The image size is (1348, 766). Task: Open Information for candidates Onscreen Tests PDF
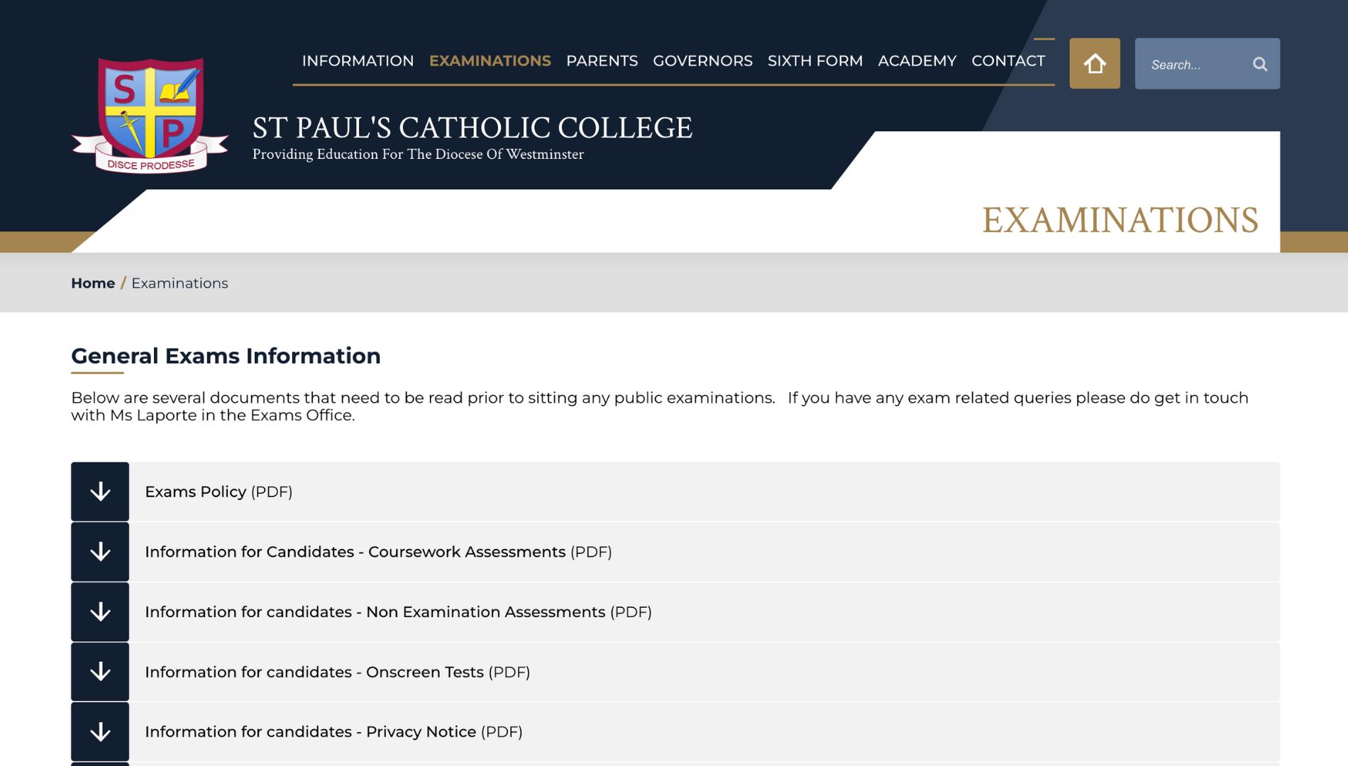337,672
